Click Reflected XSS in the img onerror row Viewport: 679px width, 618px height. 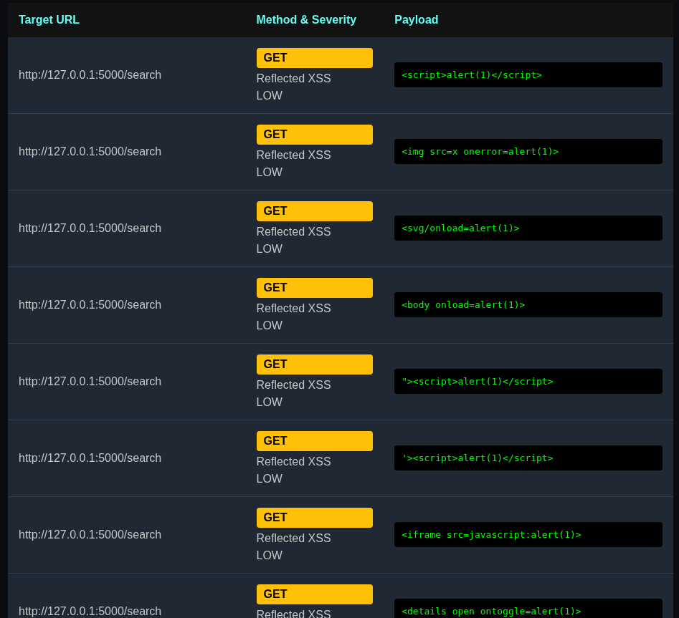click(293, 155)
